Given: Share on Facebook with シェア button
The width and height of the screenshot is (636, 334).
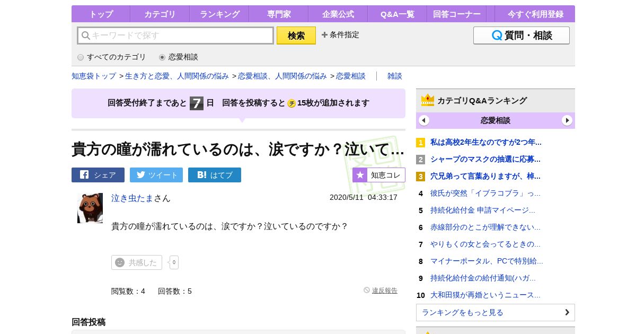Looking at the screenshot, I should click(x=98, y=175).
